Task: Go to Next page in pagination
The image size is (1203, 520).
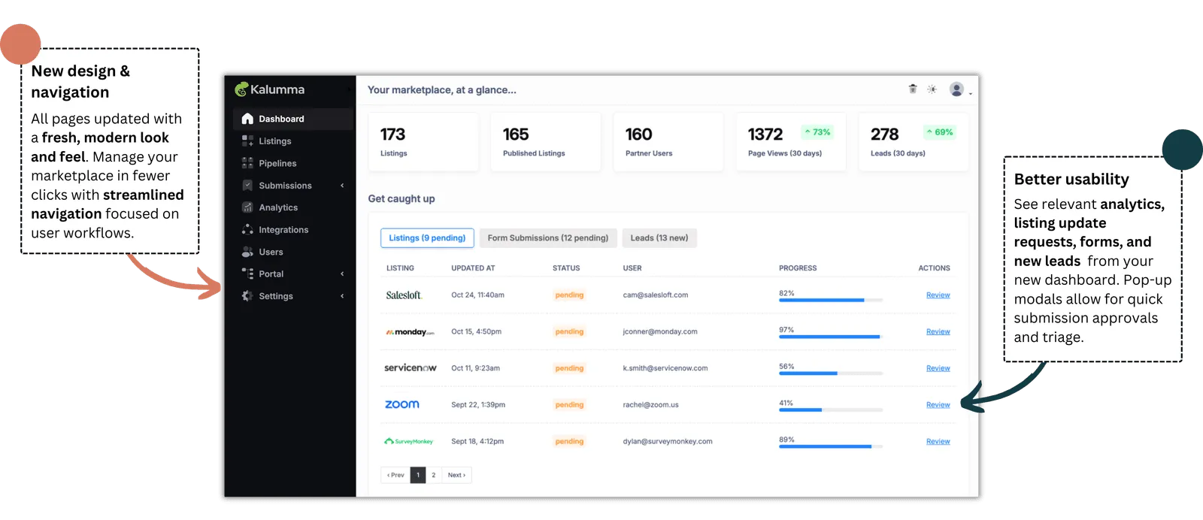Action: 456,475
